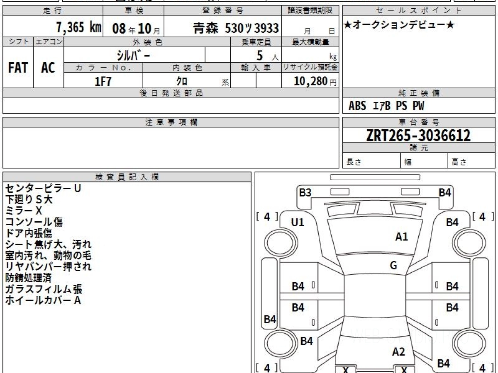The image size is (498, 373).
Task: Click the 注意事項欄 header
Action: [x=171, y=122]
